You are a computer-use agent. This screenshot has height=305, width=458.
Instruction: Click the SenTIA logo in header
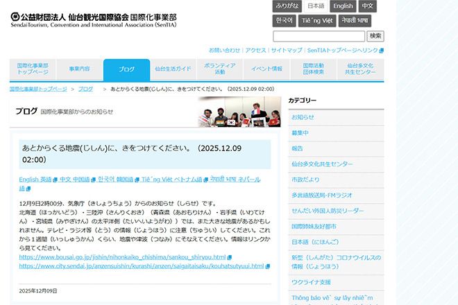(94, 19)
